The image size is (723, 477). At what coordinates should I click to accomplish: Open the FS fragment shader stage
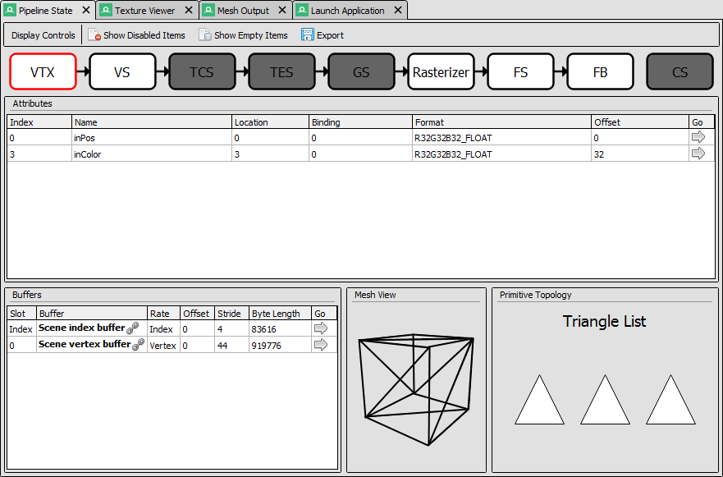tap(520, 71)
